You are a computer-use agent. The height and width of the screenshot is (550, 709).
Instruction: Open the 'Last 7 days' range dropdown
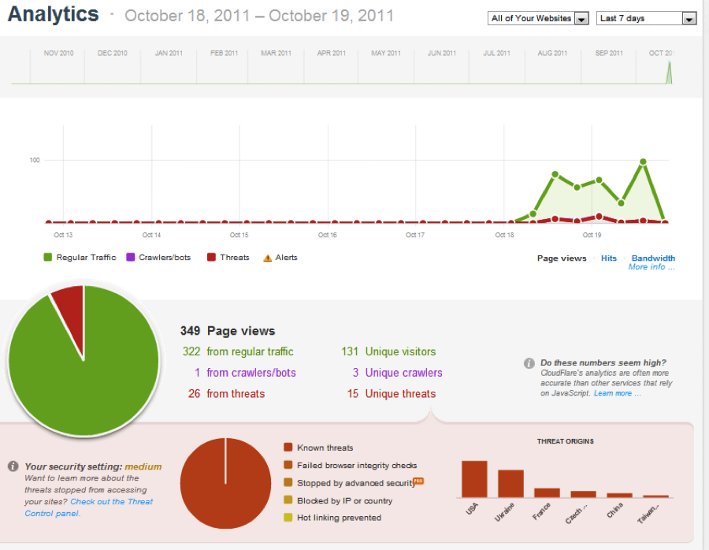646,18
